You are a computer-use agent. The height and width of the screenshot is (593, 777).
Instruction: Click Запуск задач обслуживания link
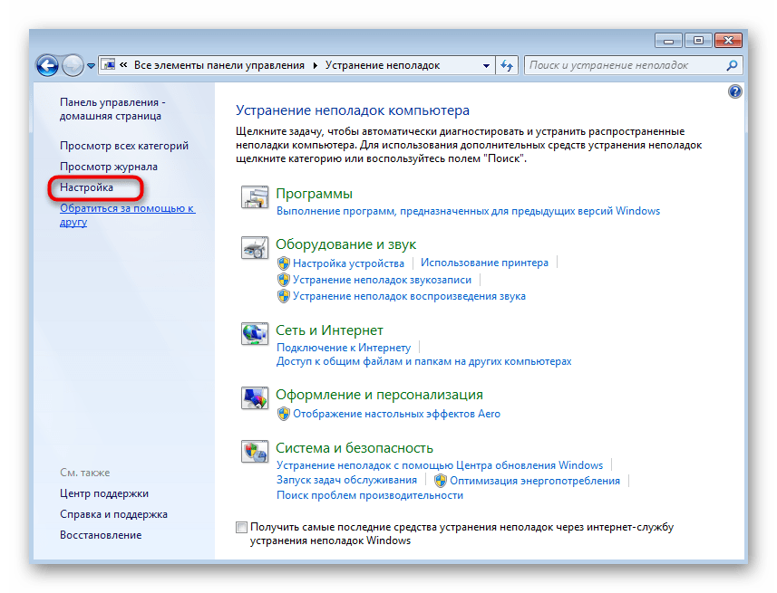346,480
